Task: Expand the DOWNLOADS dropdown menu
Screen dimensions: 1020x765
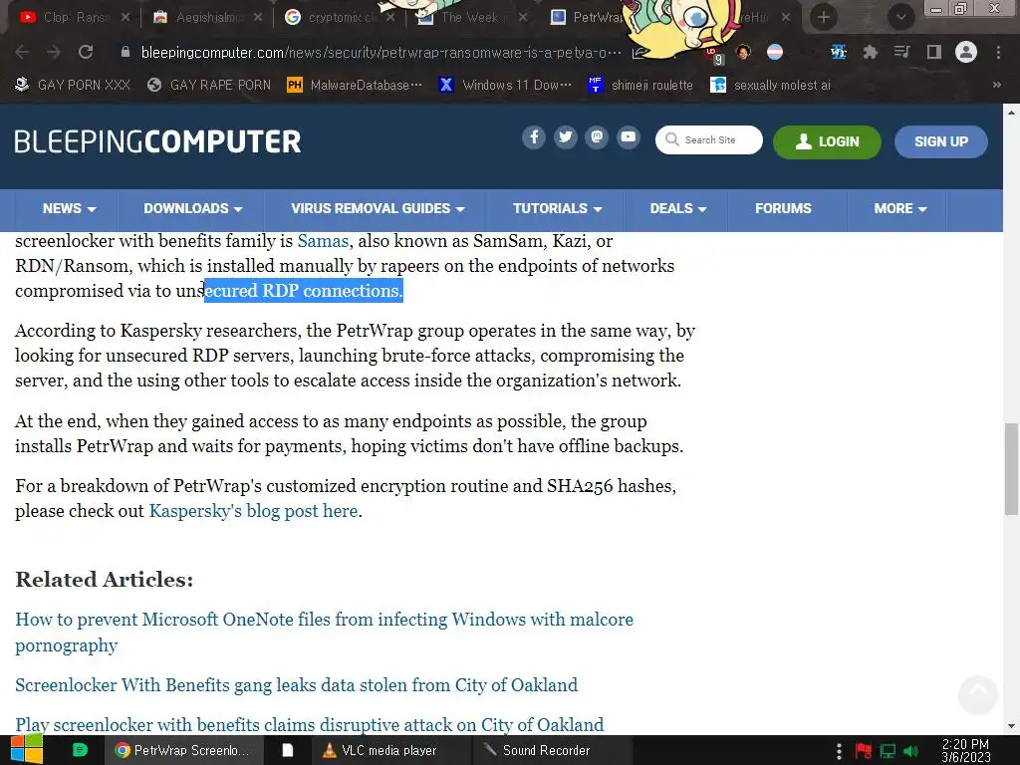Action: pyautogui.click(x=192, y=209)
